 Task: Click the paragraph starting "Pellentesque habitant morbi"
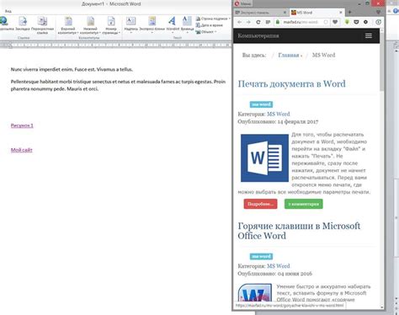tap(118, 85)
